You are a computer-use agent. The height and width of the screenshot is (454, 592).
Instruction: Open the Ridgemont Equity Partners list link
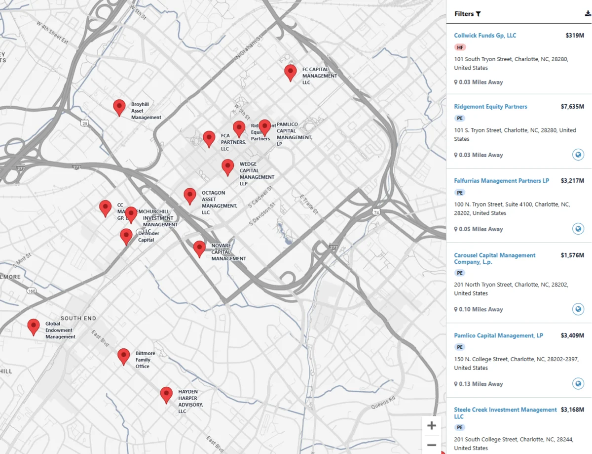pos(490,107)
